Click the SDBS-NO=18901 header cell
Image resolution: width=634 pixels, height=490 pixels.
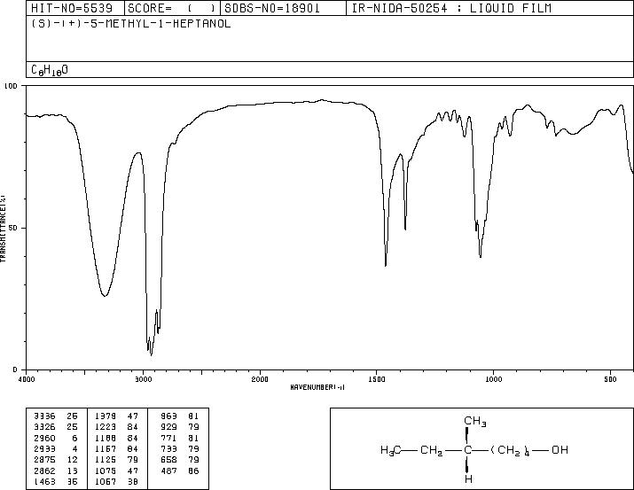pos(283,8)
